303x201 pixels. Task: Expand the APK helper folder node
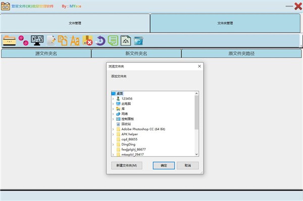(113, 134)
